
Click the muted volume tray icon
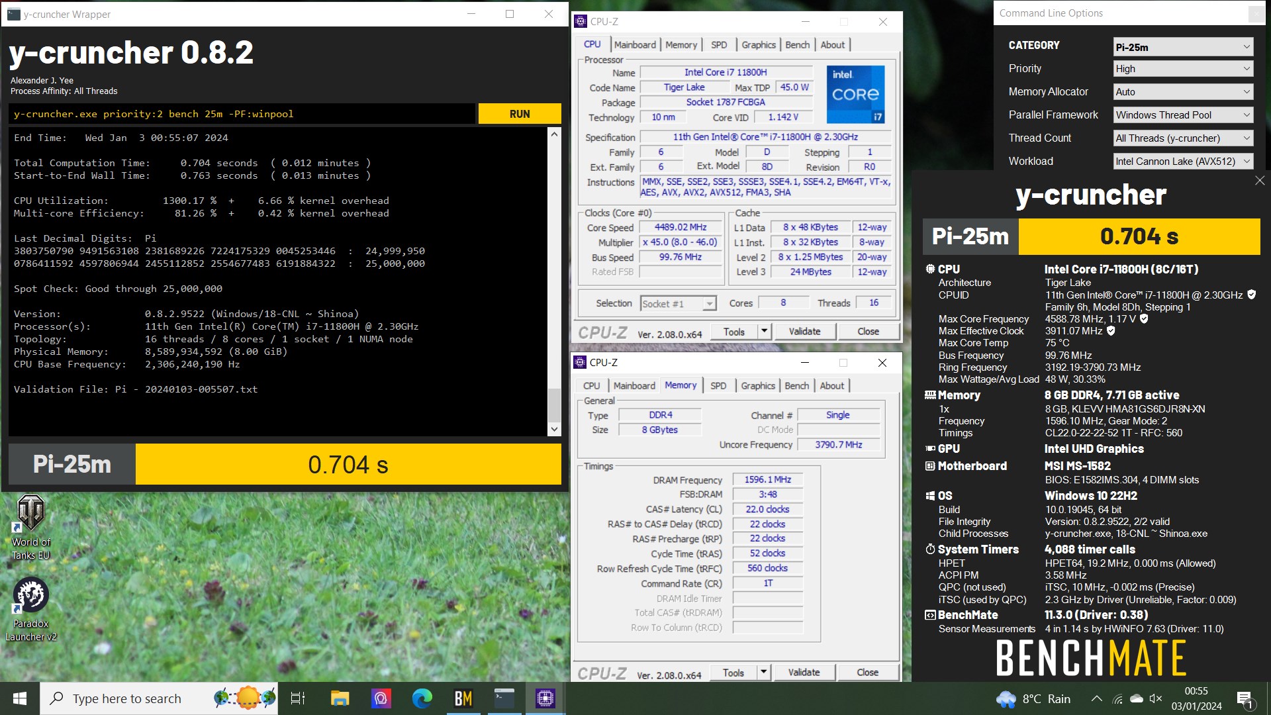pyautogui.click(x=1156, y=698)
